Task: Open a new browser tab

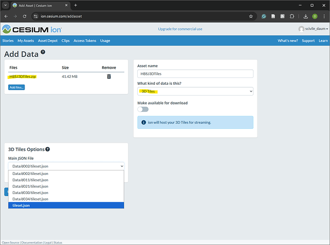Action: point(76,5)
